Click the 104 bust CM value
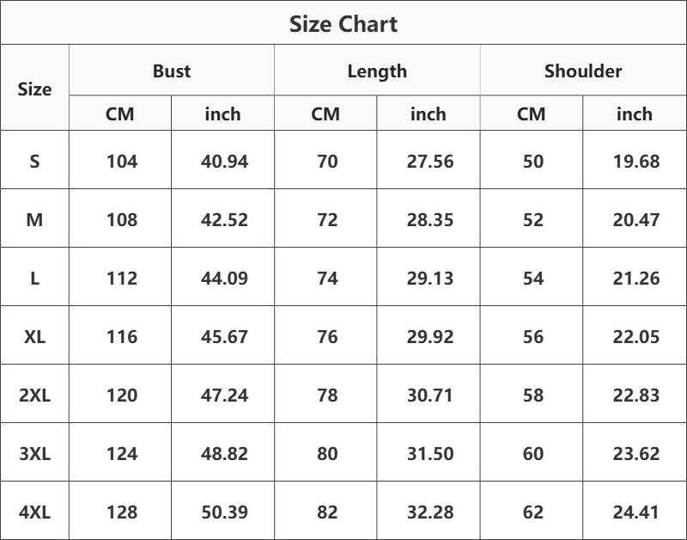The image size is (687, 540). tap(122, 161)
